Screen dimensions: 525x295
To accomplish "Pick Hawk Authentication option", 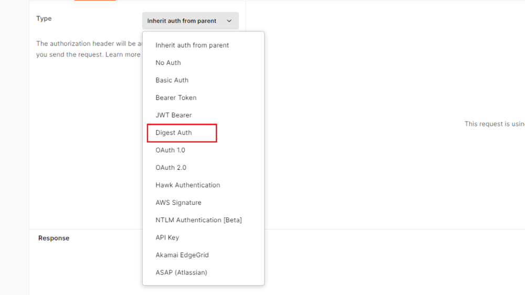I will [x=187, y=185].
